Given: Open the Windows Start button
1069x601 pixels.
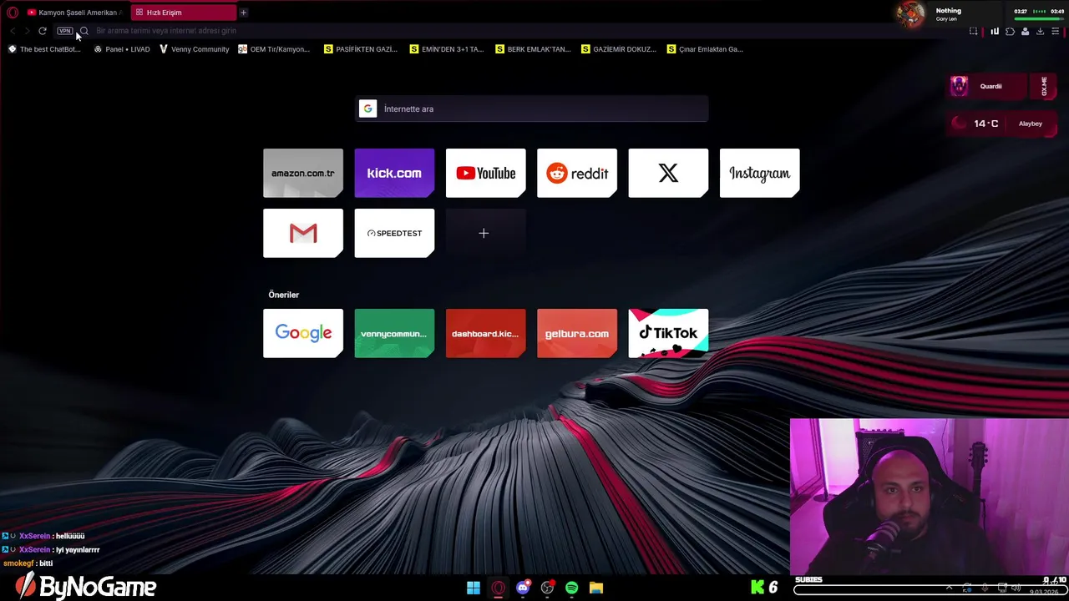Looking at the screenshot, I should 474,588.
